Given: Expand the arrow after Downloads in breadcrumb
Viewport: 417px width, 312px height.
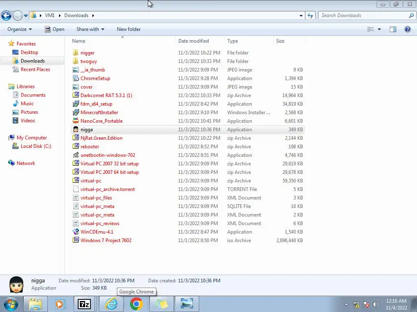Looking at the screenshot, I should [x=93, y=16].
